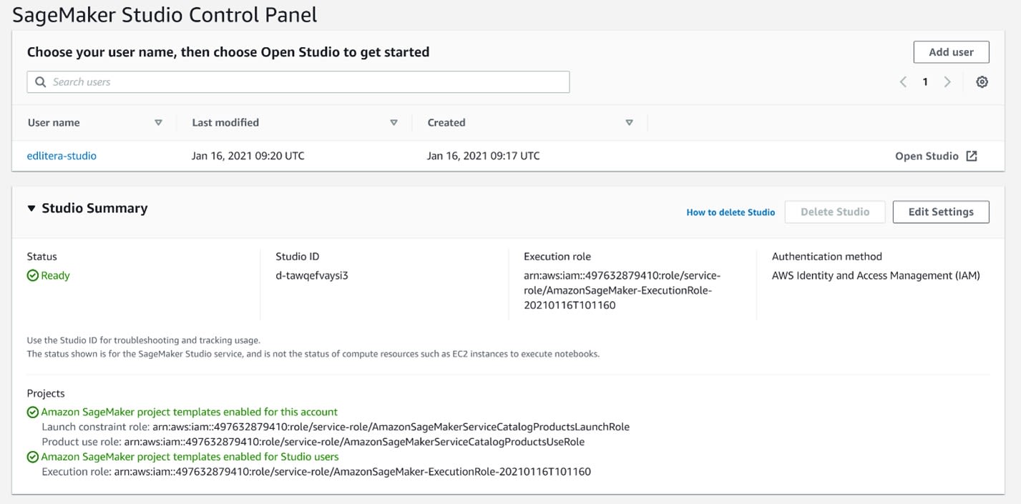
Task: Go to previous page of users
Action: tap(903, 81)
